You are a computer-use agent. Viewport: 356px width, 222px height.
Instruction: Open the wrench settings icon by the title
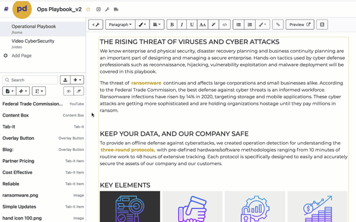pyautogui.click(x=107, y=9)
